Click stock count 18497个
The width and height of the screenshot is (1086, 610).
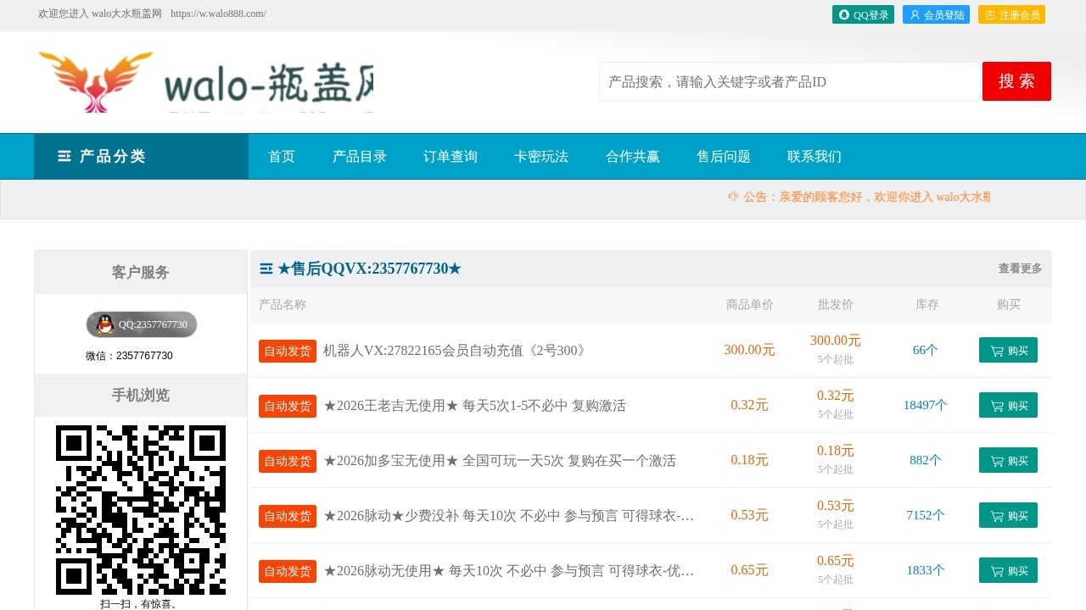click(x=926, y=405)
